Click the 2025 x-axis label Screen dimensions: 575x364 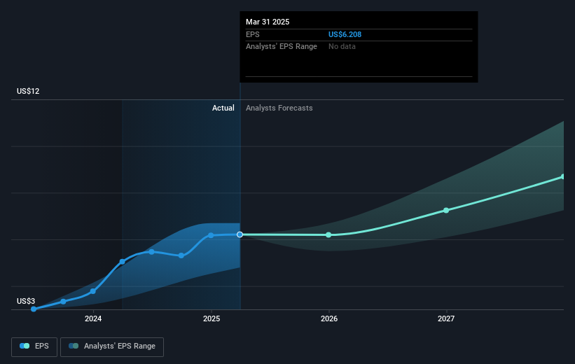212,318
